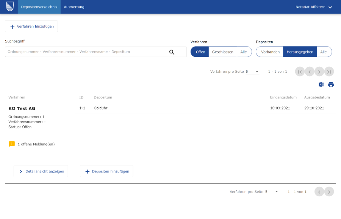Go to previous page in bottom paginator
Screen dimensions: 341x219
tap(319, 192)
